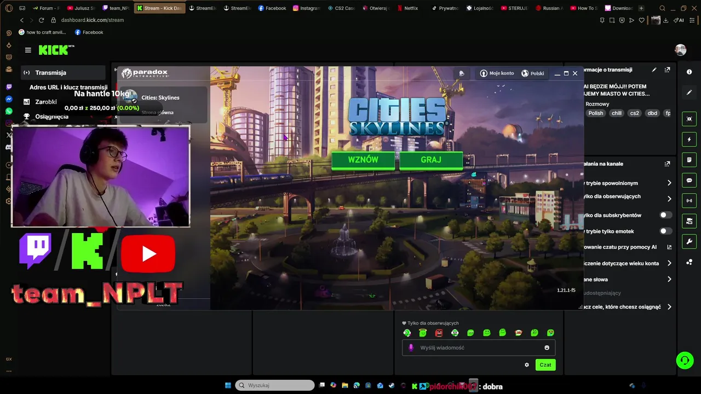Switch to the CS2 Case browser tab

[341, 8]
